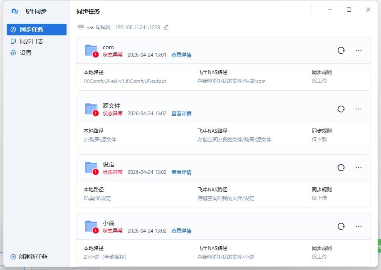
Task: Click the com task name
Action: click(108, 47)
